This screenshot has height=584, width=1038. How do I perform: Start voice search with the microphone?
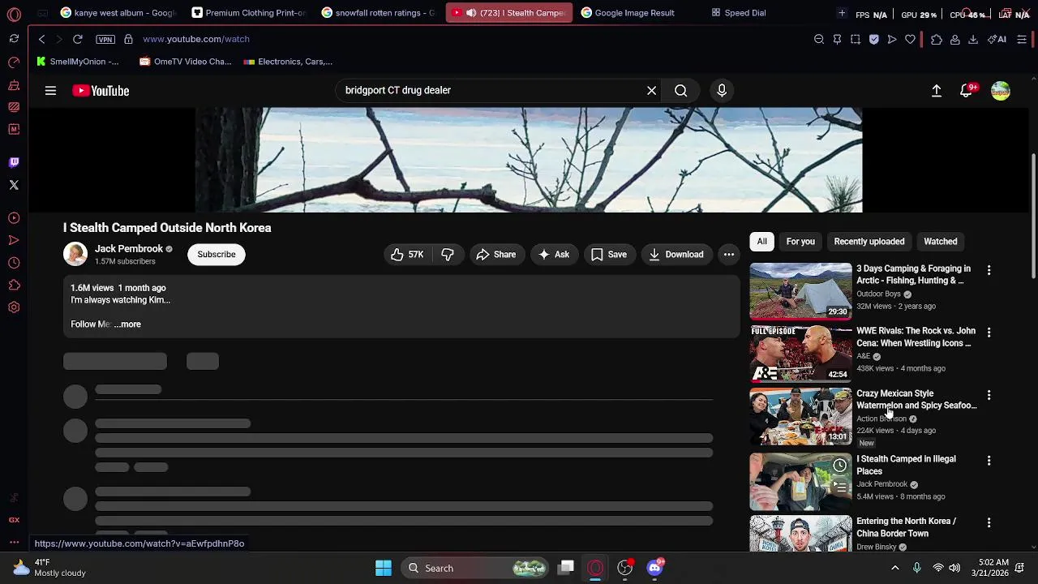coord(722,91)
